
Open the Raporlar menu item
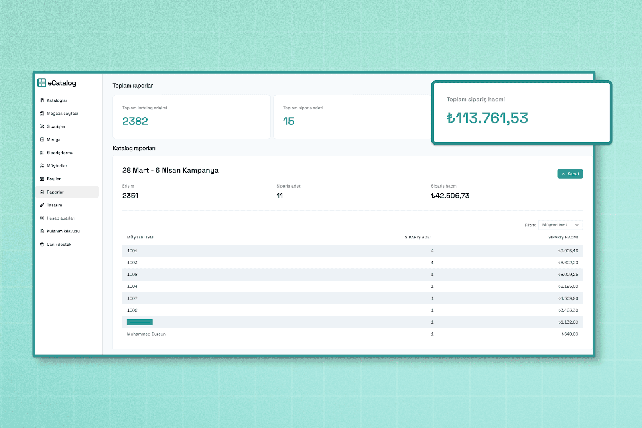point(55,192)
